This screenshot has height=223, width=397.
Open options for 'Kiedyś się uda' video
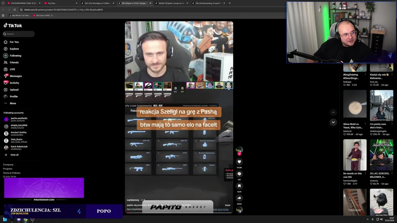pos(392,75)
